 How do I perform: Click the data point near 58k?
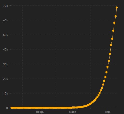tap(114, 23)
